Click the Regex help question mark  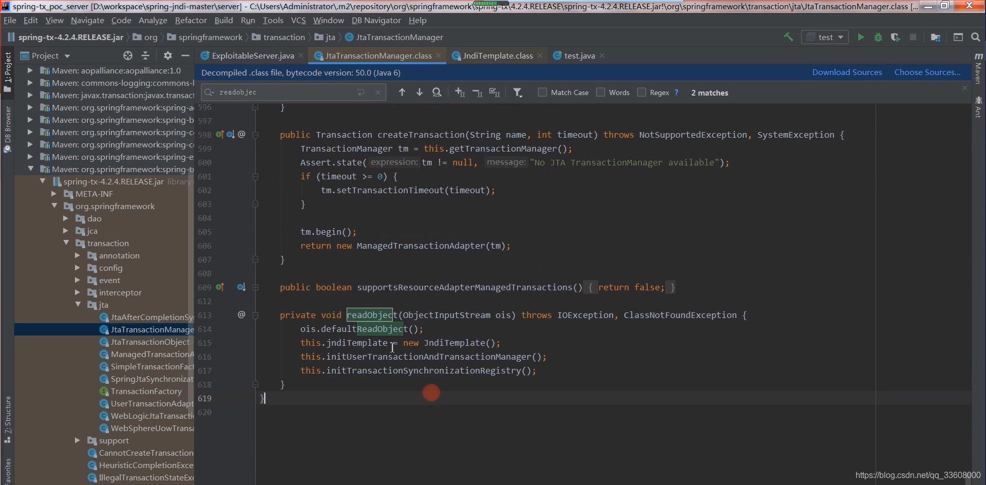tap(676, 92)
